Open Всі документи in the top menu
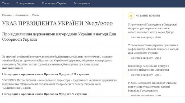 pyautogui.click(x=82, y=3)
